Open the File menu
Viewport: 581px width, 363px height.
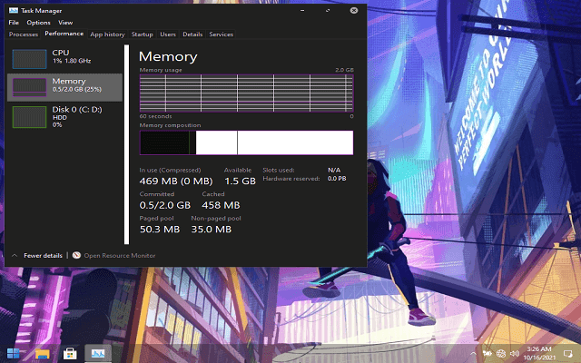point(14,22)
